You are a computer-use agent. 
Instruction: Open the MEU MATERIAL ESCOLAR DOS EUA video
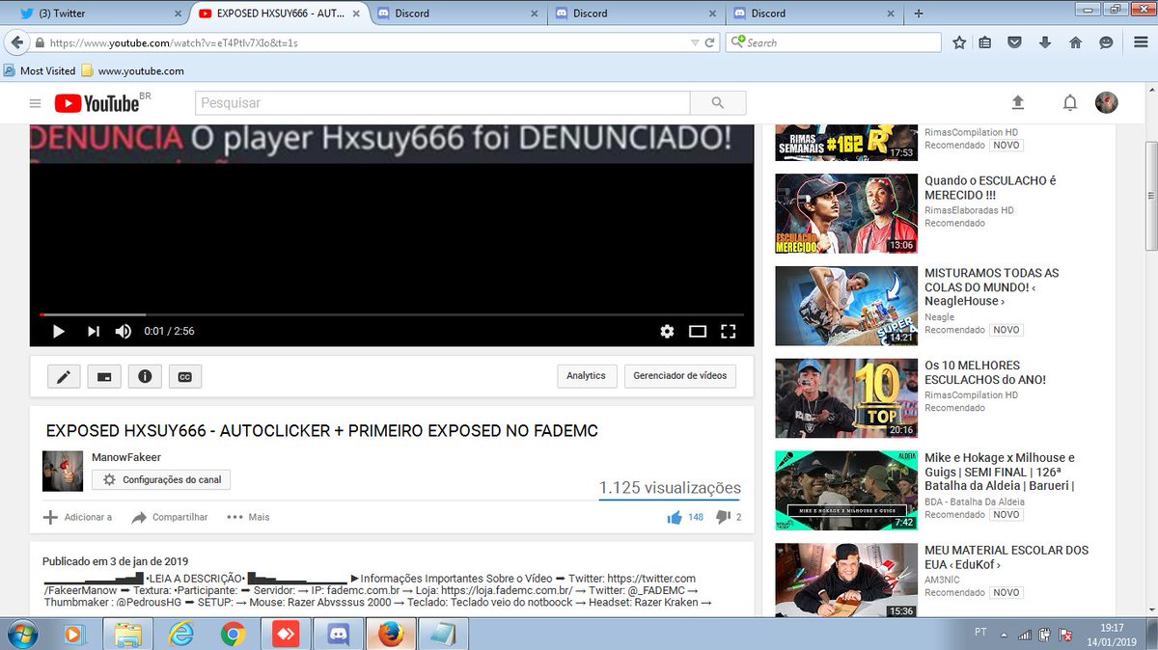[x=846, y=580]
